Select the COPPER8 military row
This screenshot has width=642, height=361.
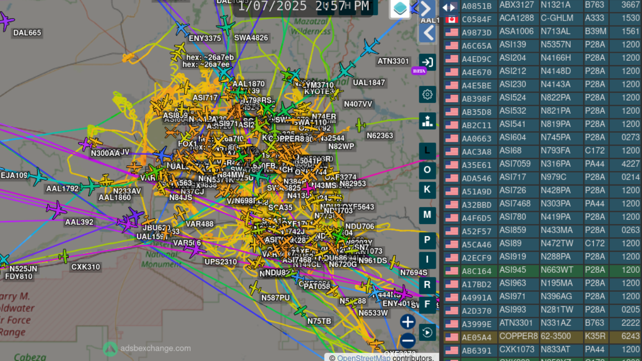pyautogui.click(x=541, y=336)
